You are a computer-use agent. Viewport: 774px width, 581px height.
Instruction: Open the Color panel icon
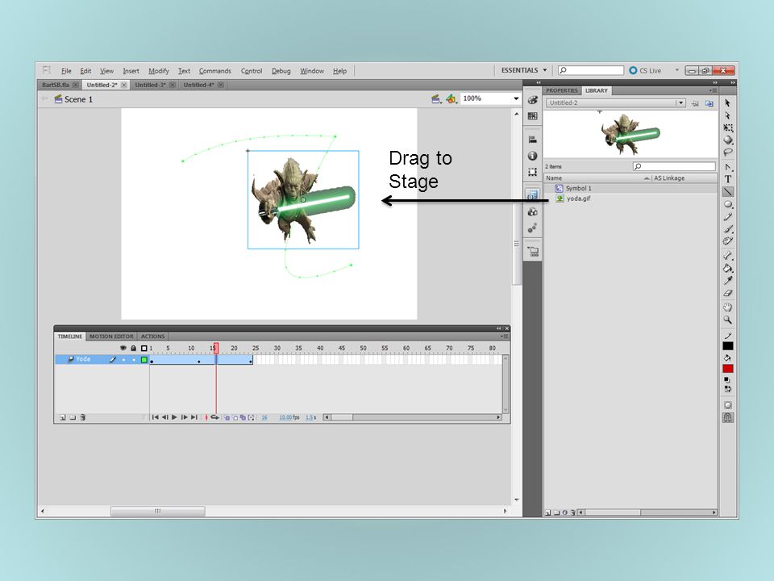tap(532, 100)
